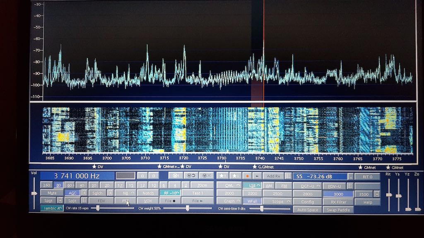
Task: Select the 40 meter band
Action: [x=82, y=186]
